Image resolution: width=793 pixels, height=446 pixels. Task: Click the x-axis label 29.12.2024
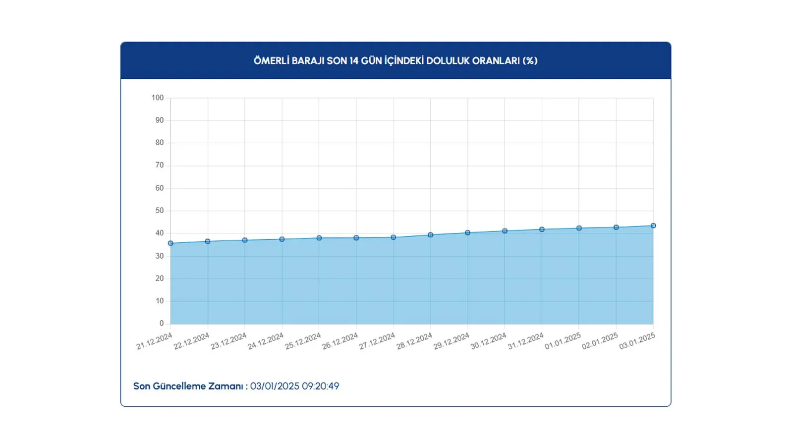(451, 341)
